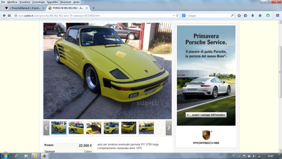Screen dimensions: 282x159
Task: Click the taskbar clock 22:47
Action: point(270,156)
